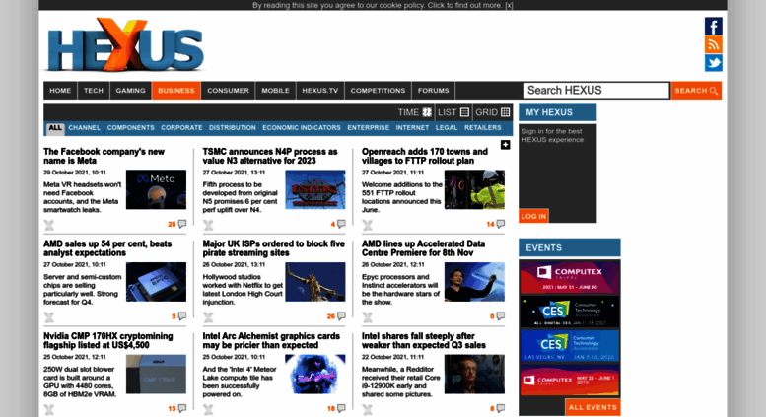Open the FORUMS section

pyautogui.click(x=434, y=91)
